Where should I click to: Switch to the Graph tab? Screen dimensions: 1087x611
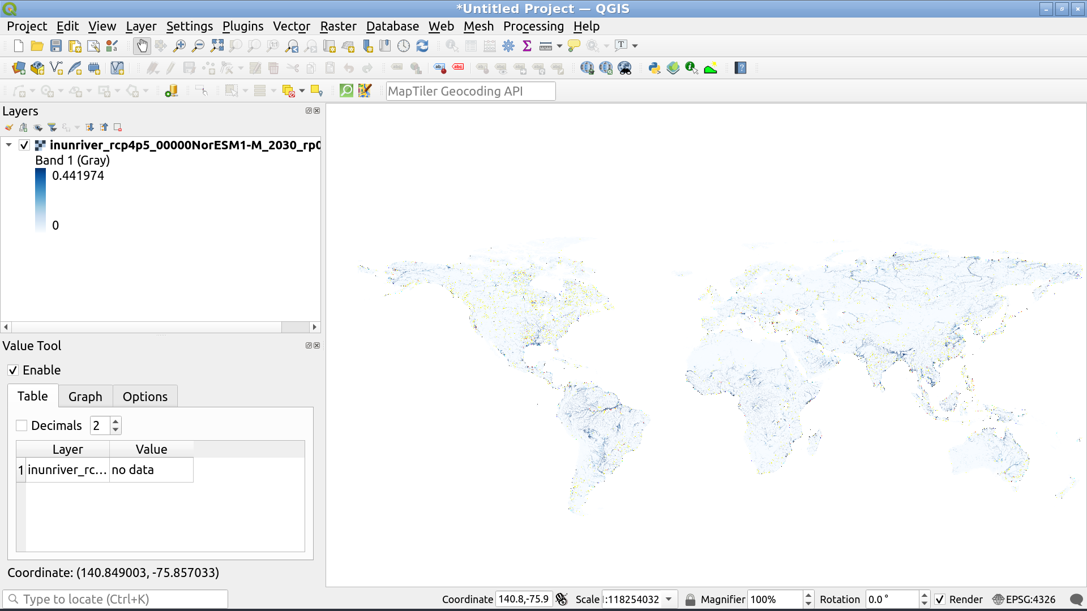point(85,397)
